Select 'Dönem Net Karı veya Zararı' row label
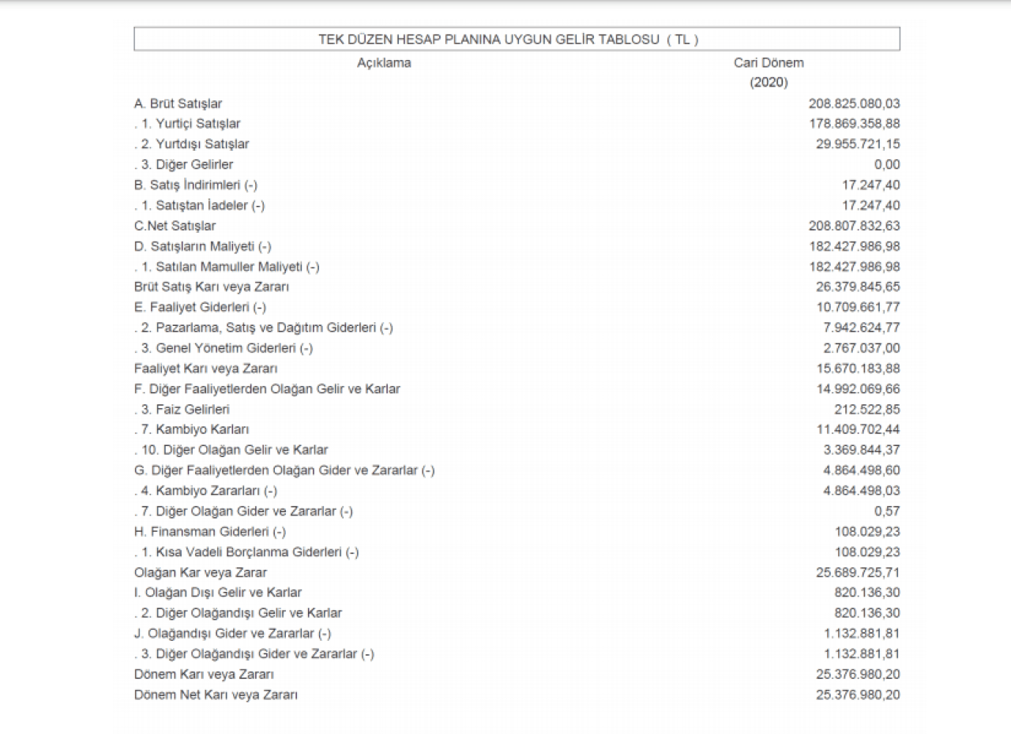The height and width of the screenshot is (734, 1011). click(216, 695)
